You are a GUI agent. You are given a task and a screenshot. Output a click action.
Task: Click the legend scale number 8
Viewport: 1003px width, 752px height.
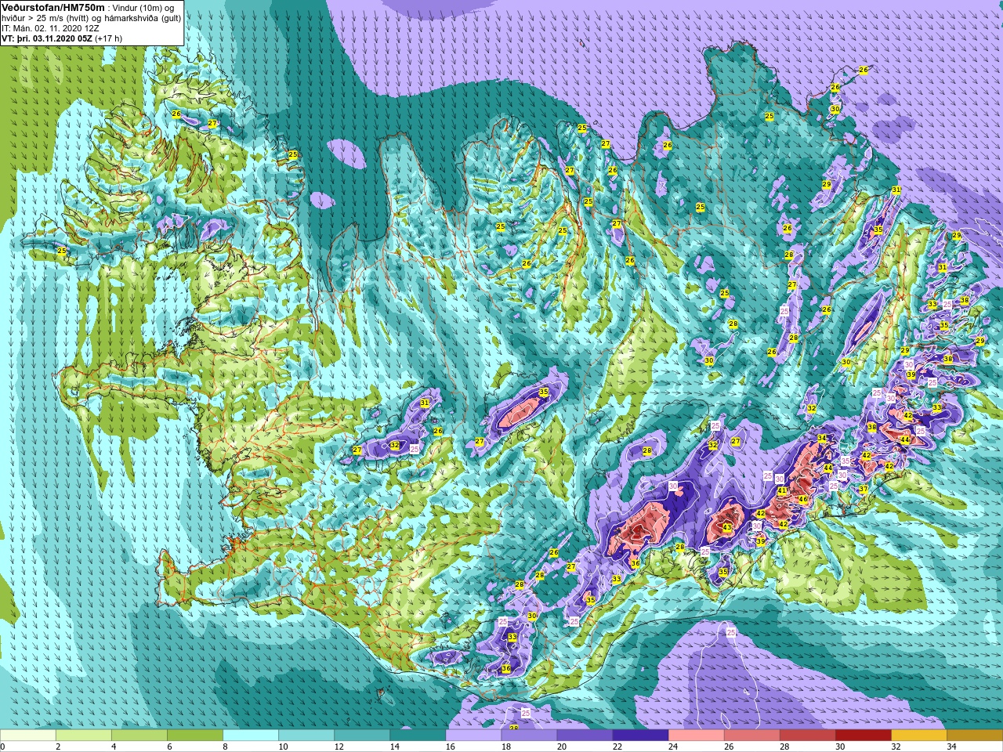point(226,747)
